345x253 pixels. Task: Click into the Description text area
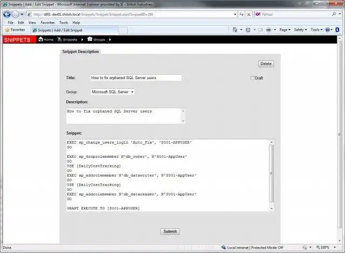click(x=123, y=116)
